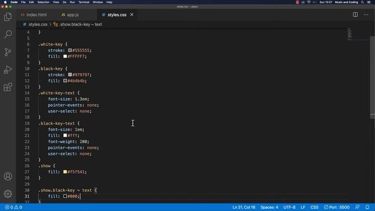Viewport: 375px width, 211px height.
Task: Open the errors and warnings status item
Action: click(x=13, y=207)
